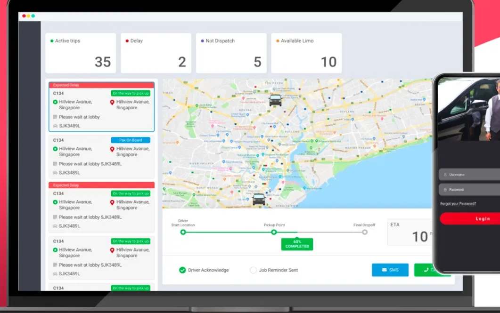Viewport: 500px width, 313px height.
Task: Tap the red Login button on the phone
Action: point(470,219)
